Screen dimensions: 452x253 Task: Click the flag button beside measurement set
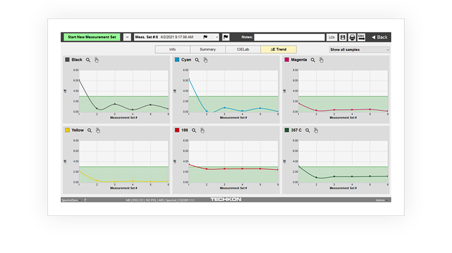226,37
